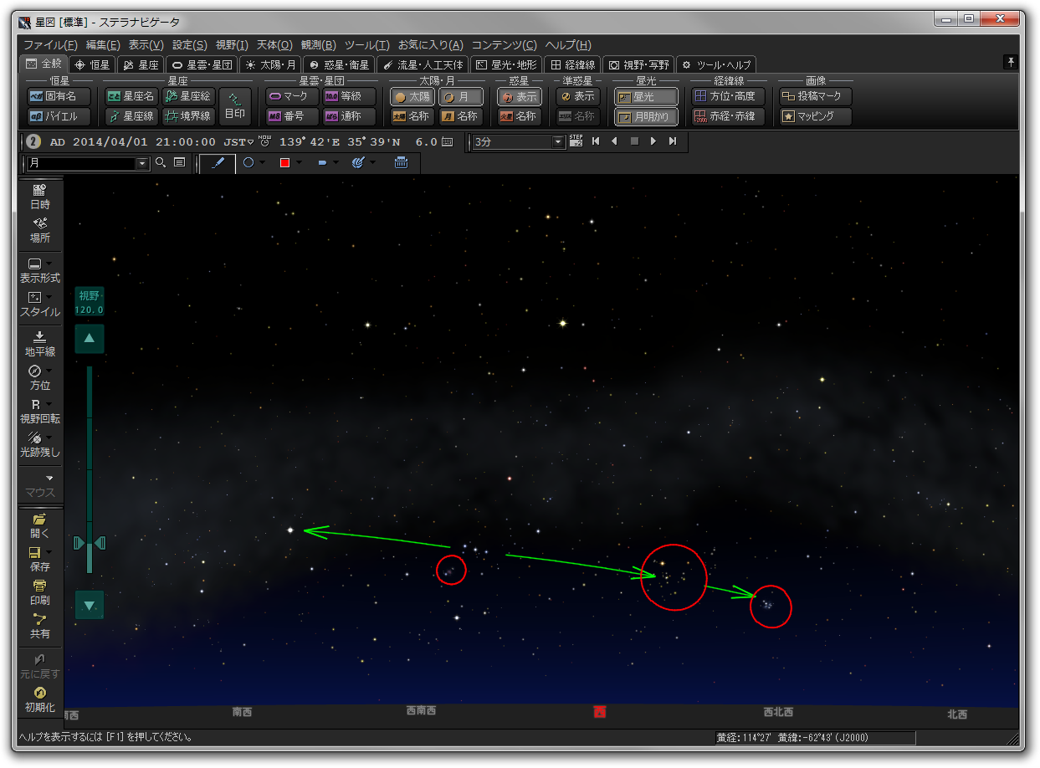Click the red color swatch
1040x768 pixels.
284,163
